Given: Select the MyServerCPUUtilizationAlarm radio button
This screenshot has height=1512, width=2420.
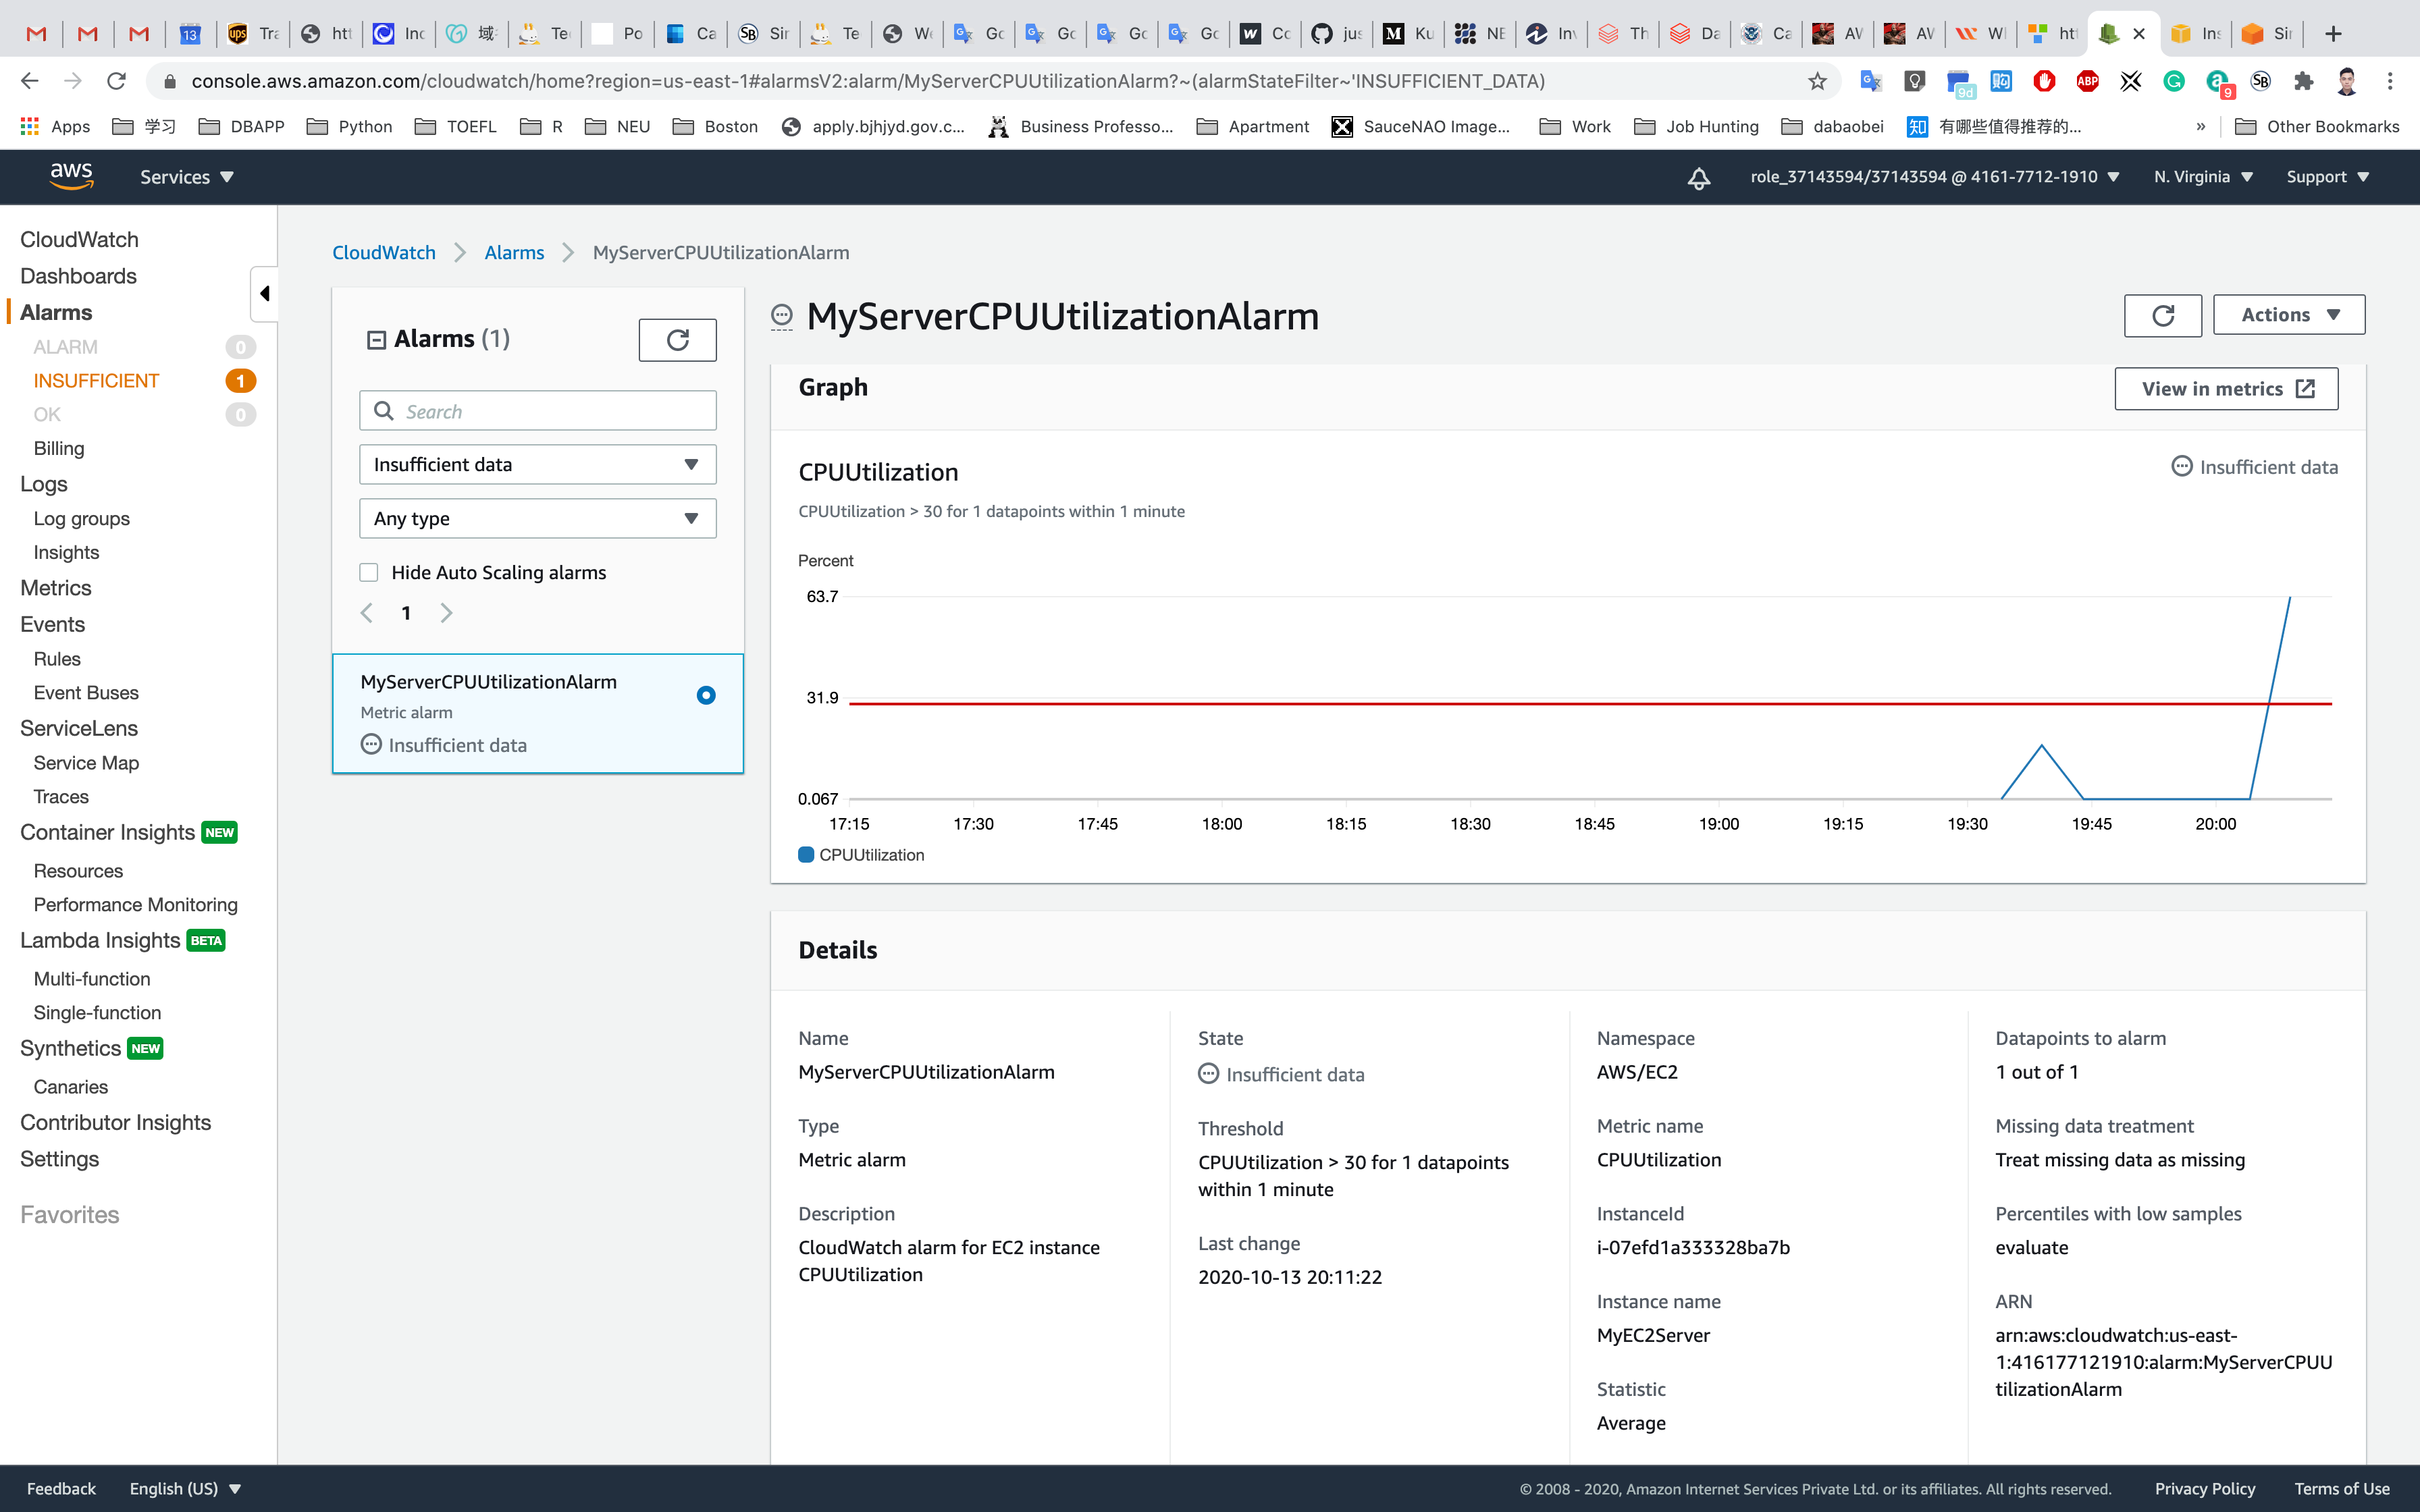Looking at the screenshot, I should pyautogui.click(x=706, y=695).
